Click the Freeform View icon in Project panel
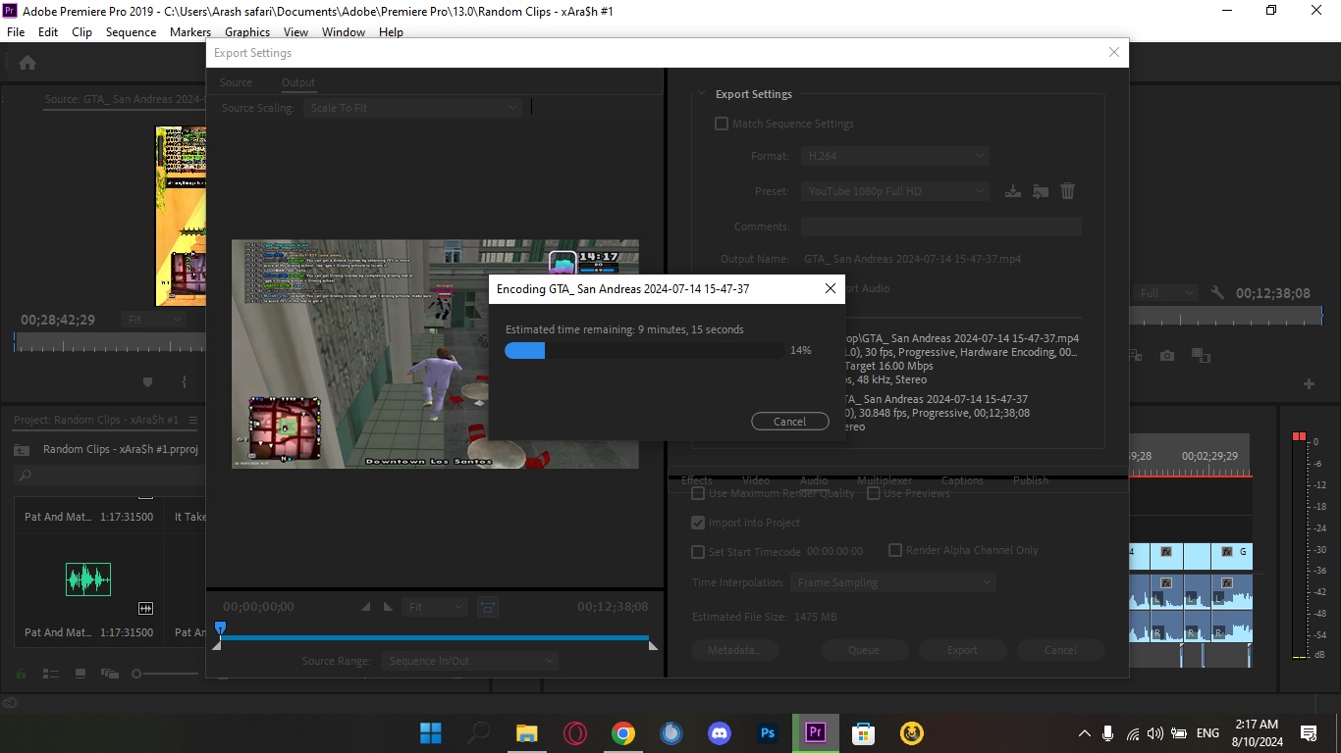Image resolution: width=1341 pixels, height=753 pixels. [109, 674]
